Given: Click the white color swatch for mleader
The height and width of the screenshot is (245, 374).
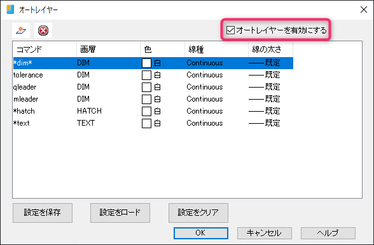Looking at the screenshot, I should pos(146,99).
